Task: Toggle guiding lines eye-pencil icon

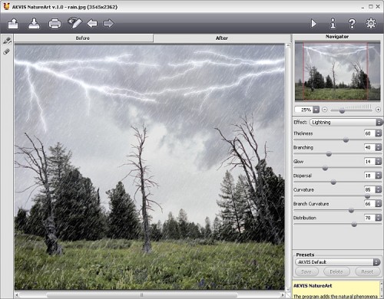Action: pos(74,23)
